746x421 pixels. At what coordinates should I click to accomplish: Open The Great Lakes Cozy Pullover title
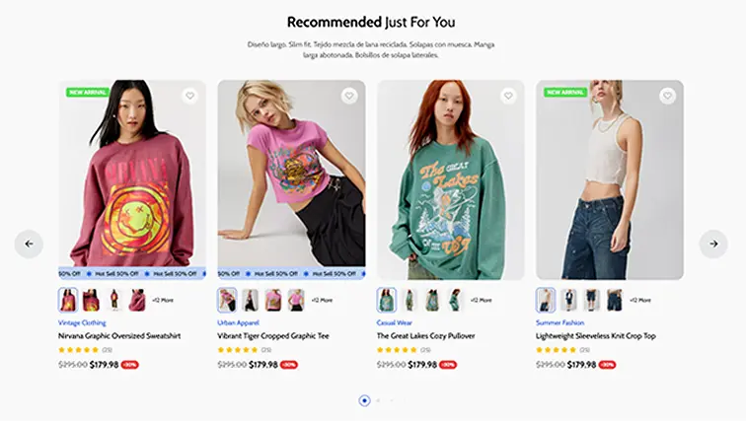(435, 336)
